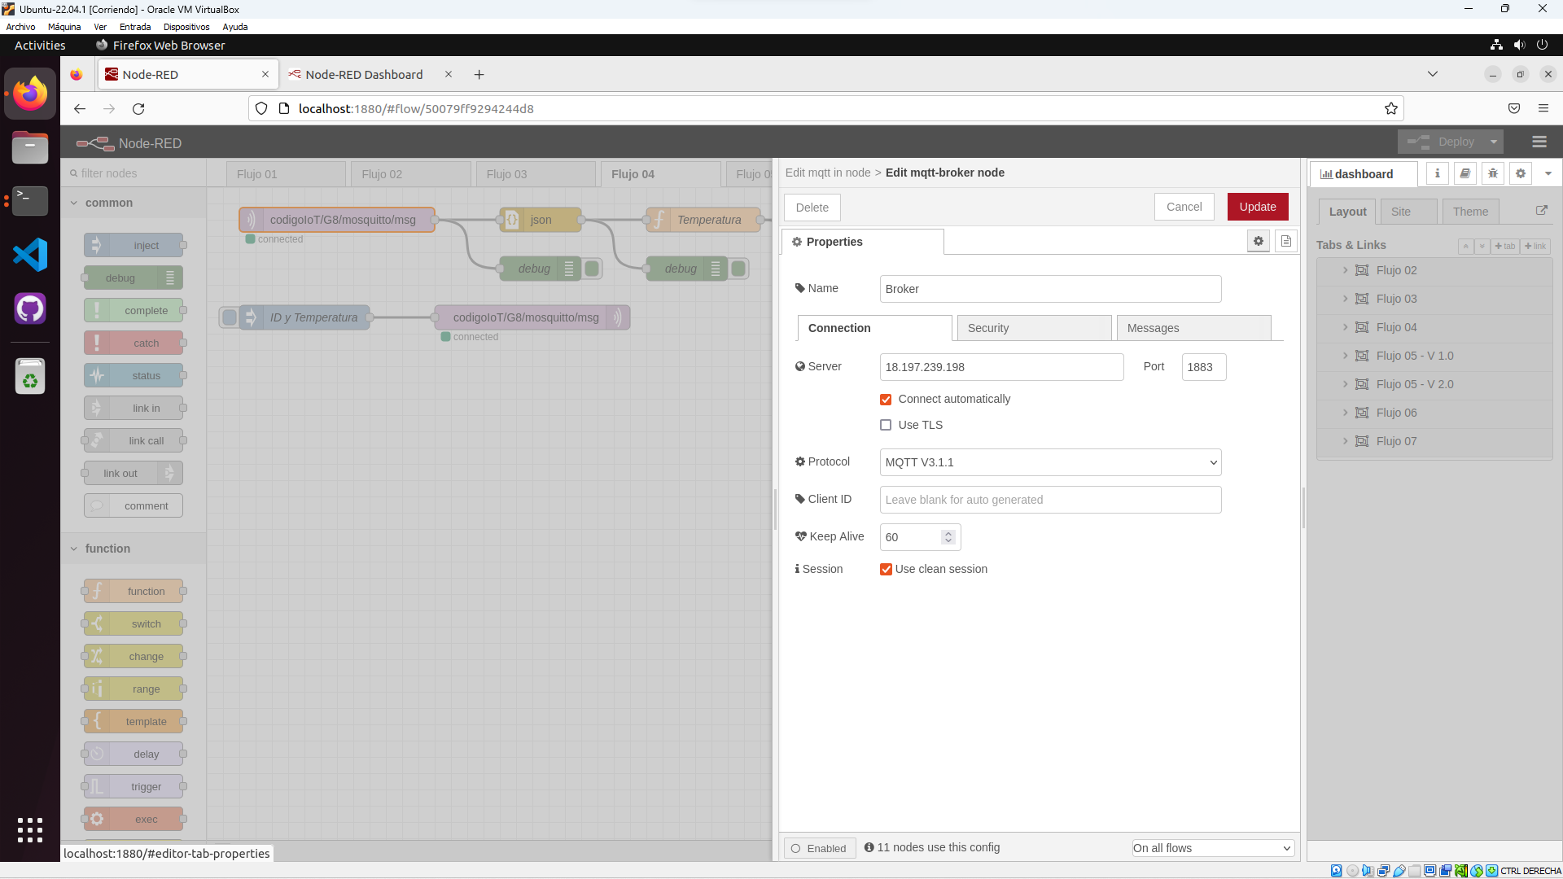This screenshot has height=879, width=1563.
Task: Open dashboard in new window icon
Action: tap(1541, 210)
